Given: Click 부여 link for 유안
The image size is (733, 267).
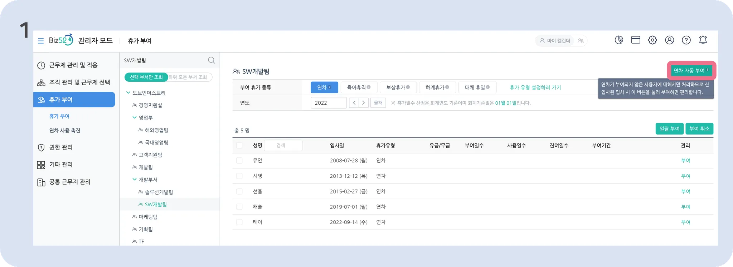Looking at the screenshot, I should click(685, 161).
